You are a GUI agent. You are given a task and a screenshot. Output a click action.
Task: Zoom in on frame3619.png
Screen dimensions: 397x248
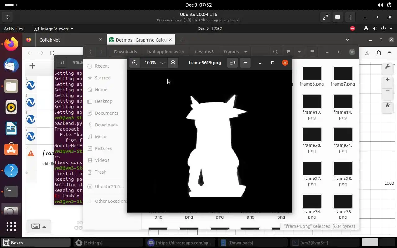(x=173, y=63)
